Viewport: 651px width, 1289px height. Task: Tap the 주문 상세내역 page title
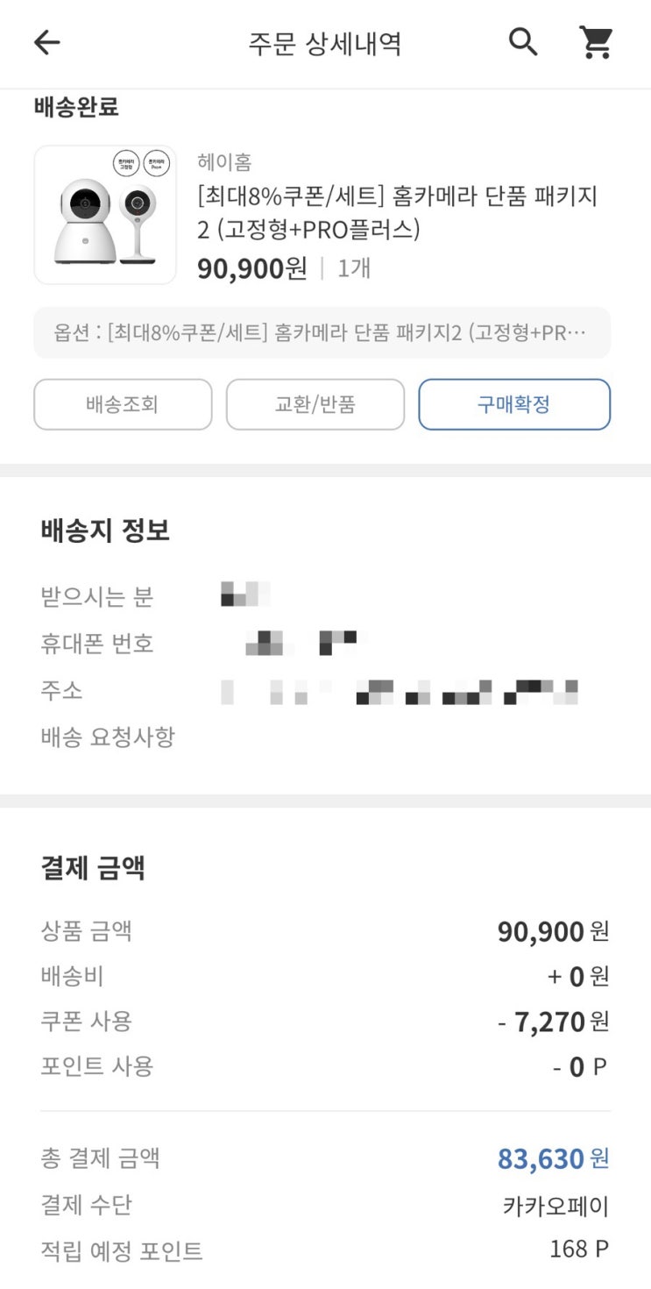[325, 44]
